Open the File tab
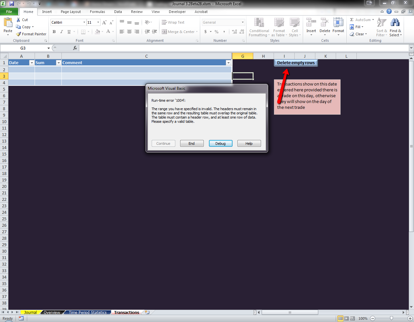The height and width of the screenshot is (322, 414). coord(9,12)
